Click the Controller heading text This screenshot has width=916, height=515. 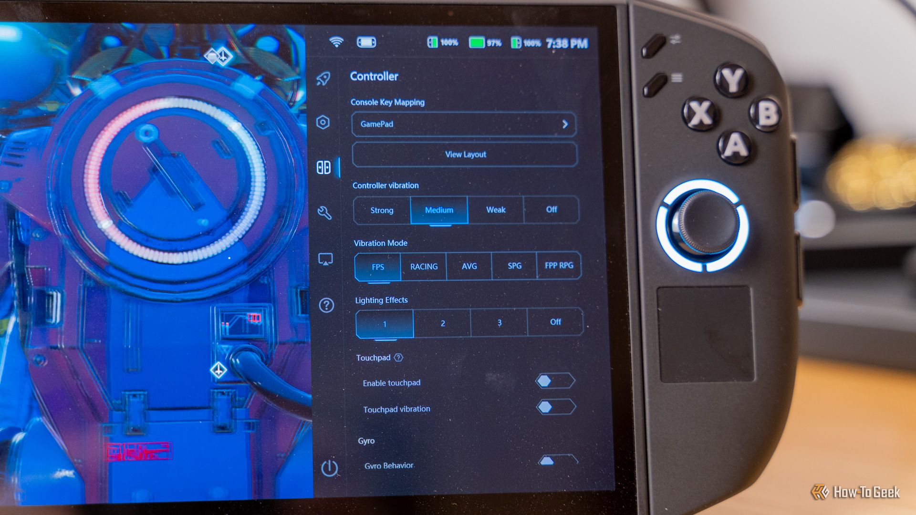tap(374, 76)
